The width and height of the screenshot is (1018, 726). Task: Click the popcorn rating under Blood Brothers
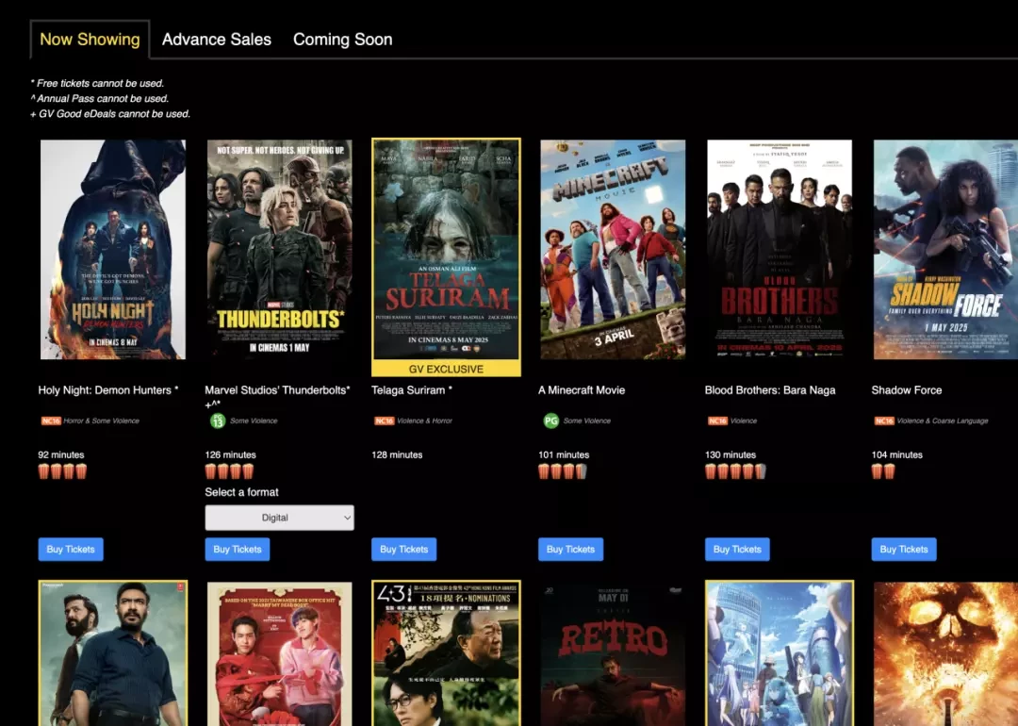tap(735, 471)
